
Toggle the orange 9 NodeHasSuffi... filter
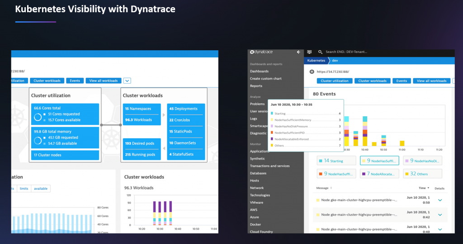click(x=336, y=174)
